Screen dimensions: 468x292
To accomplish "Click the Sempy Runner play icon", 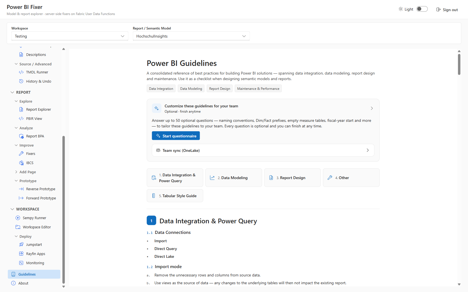I will pos(18,218).
